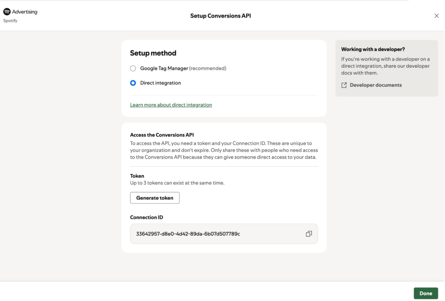445x301 pixels.
Task: Click the Advertising wordmark in header
Action: click(25, 12)
